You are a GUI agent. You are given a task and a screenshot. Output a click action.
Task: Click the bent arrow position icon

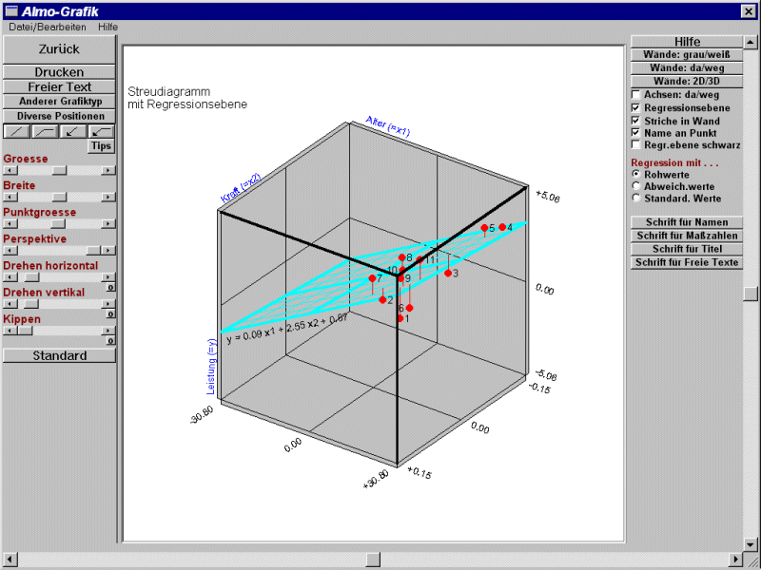tap(101, 131)
